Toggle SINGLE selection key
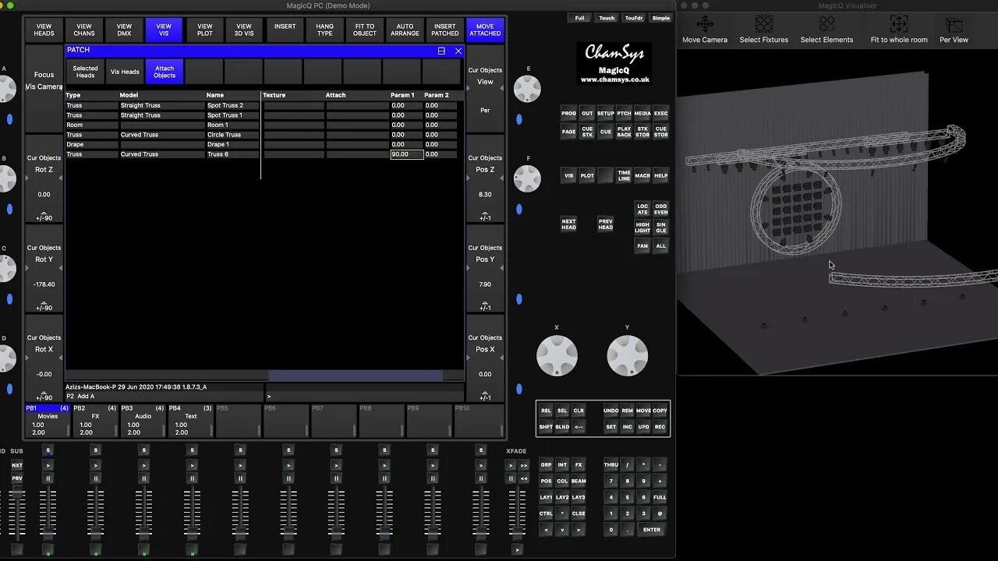The width and height of the screenshot is (998, 561). coord(660,228)
